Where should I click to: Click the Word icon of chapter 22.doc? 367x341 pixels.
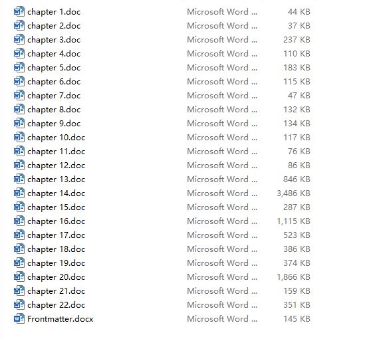click(x=19, y=305)
